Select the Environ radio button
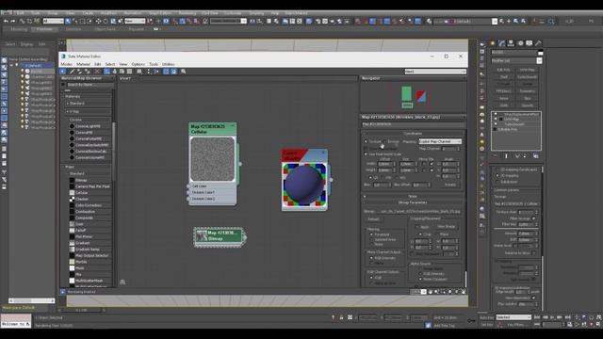Viewport: 603px width, 339px height. coord(385,141)
